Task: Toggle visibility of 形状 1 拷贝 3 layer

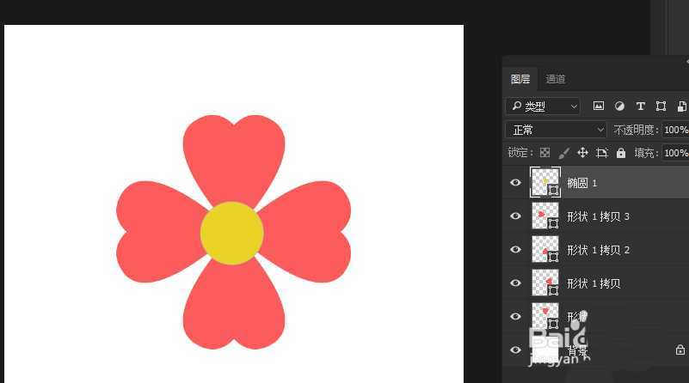Action: [x=515, y=216]
